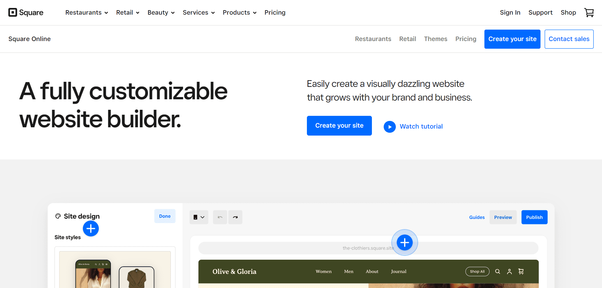
Task: Go to Shop
Action: tap(568, 12)
